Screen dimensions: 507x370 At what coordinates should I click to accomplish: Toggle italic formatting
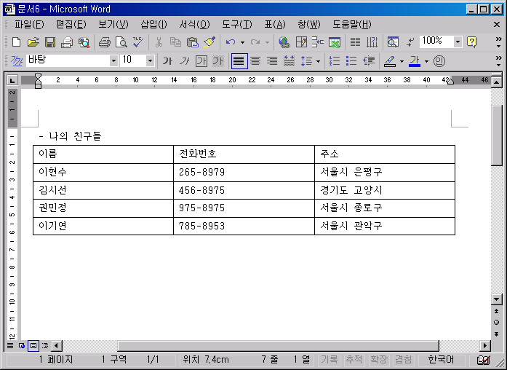[x=184, y=61]
